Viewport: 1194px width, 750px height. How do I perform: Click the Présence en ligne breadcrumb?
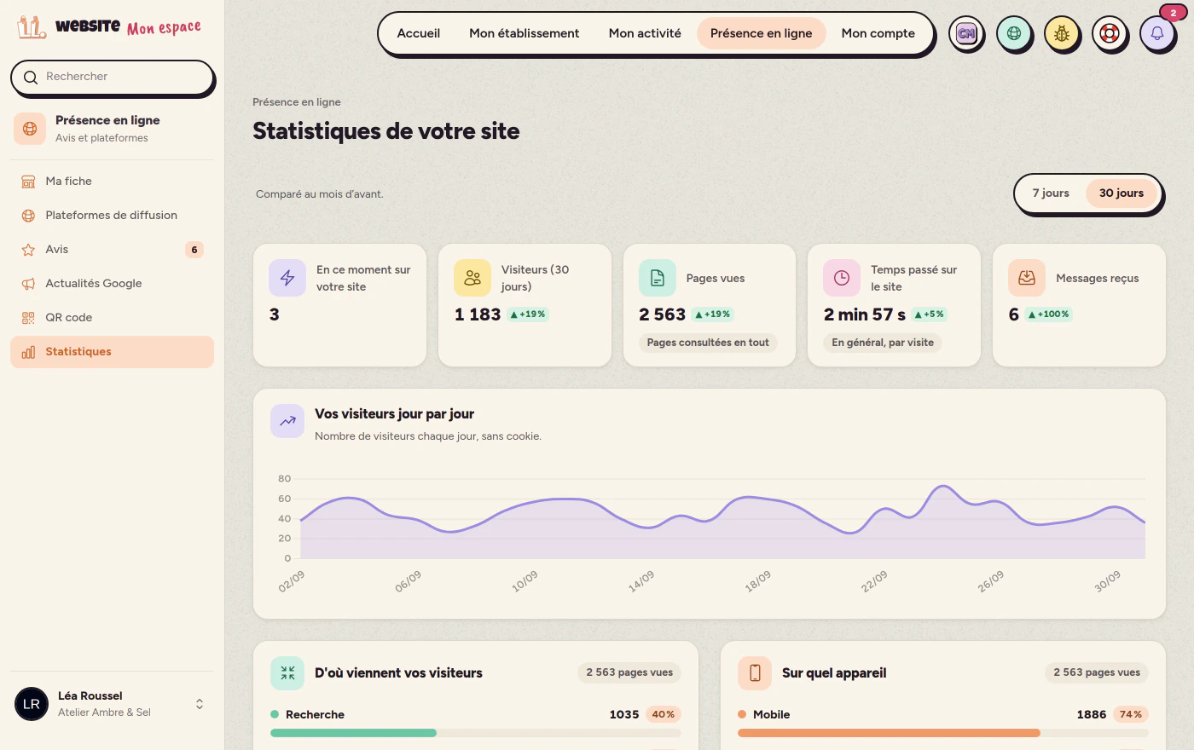[x=297, y=102]
